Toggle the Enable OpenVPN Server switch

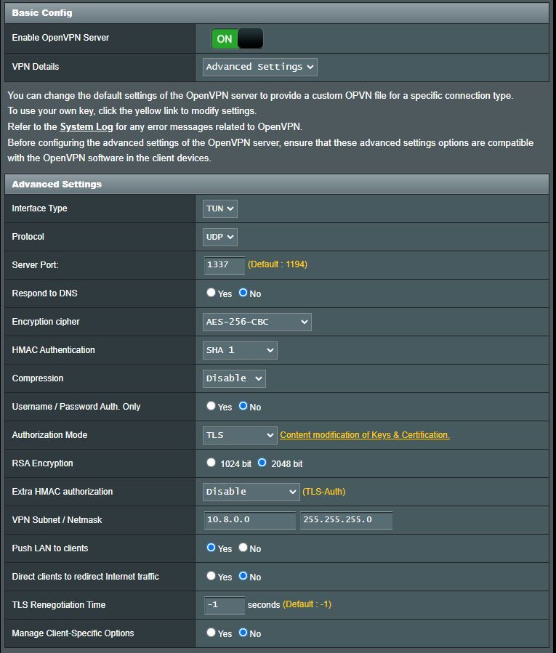(x=237, y=38)
